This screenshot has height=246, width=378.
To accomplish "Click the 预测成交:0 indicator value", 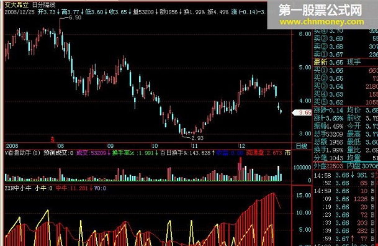I will (58, 153).
